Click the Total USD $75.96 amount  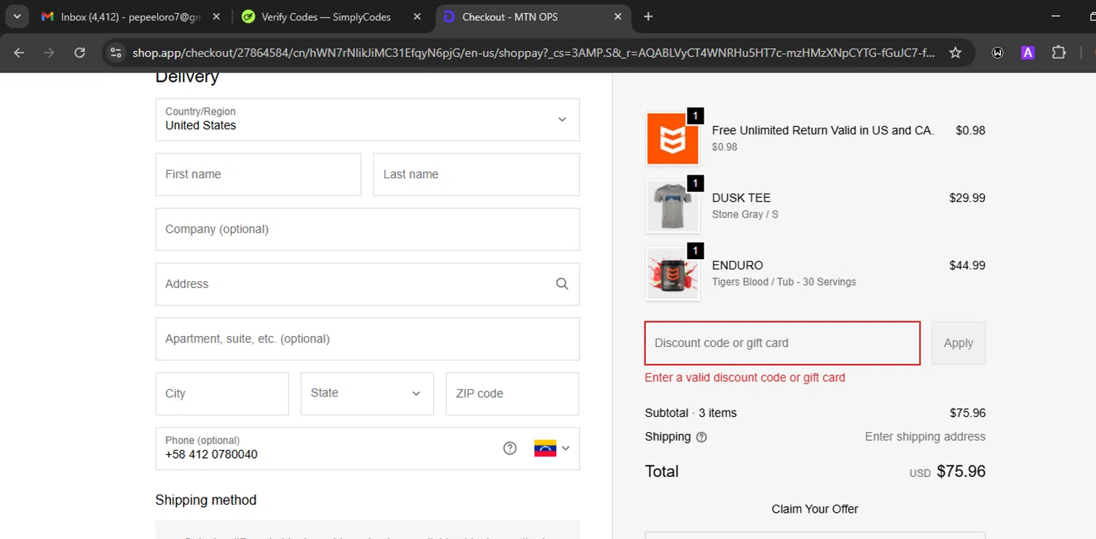[x=948, y=472]
